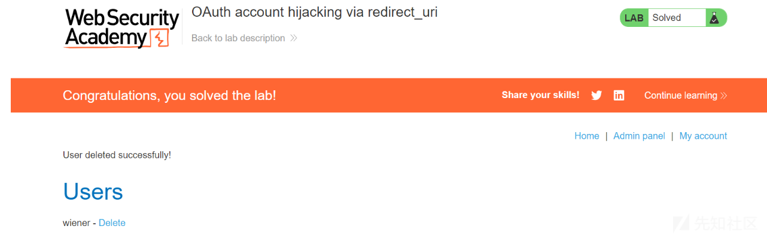Image resolution: width=767 pixels, height=235 pixels.
Task: Click the double chevron beside Continue learning
Action: [724, 96]
